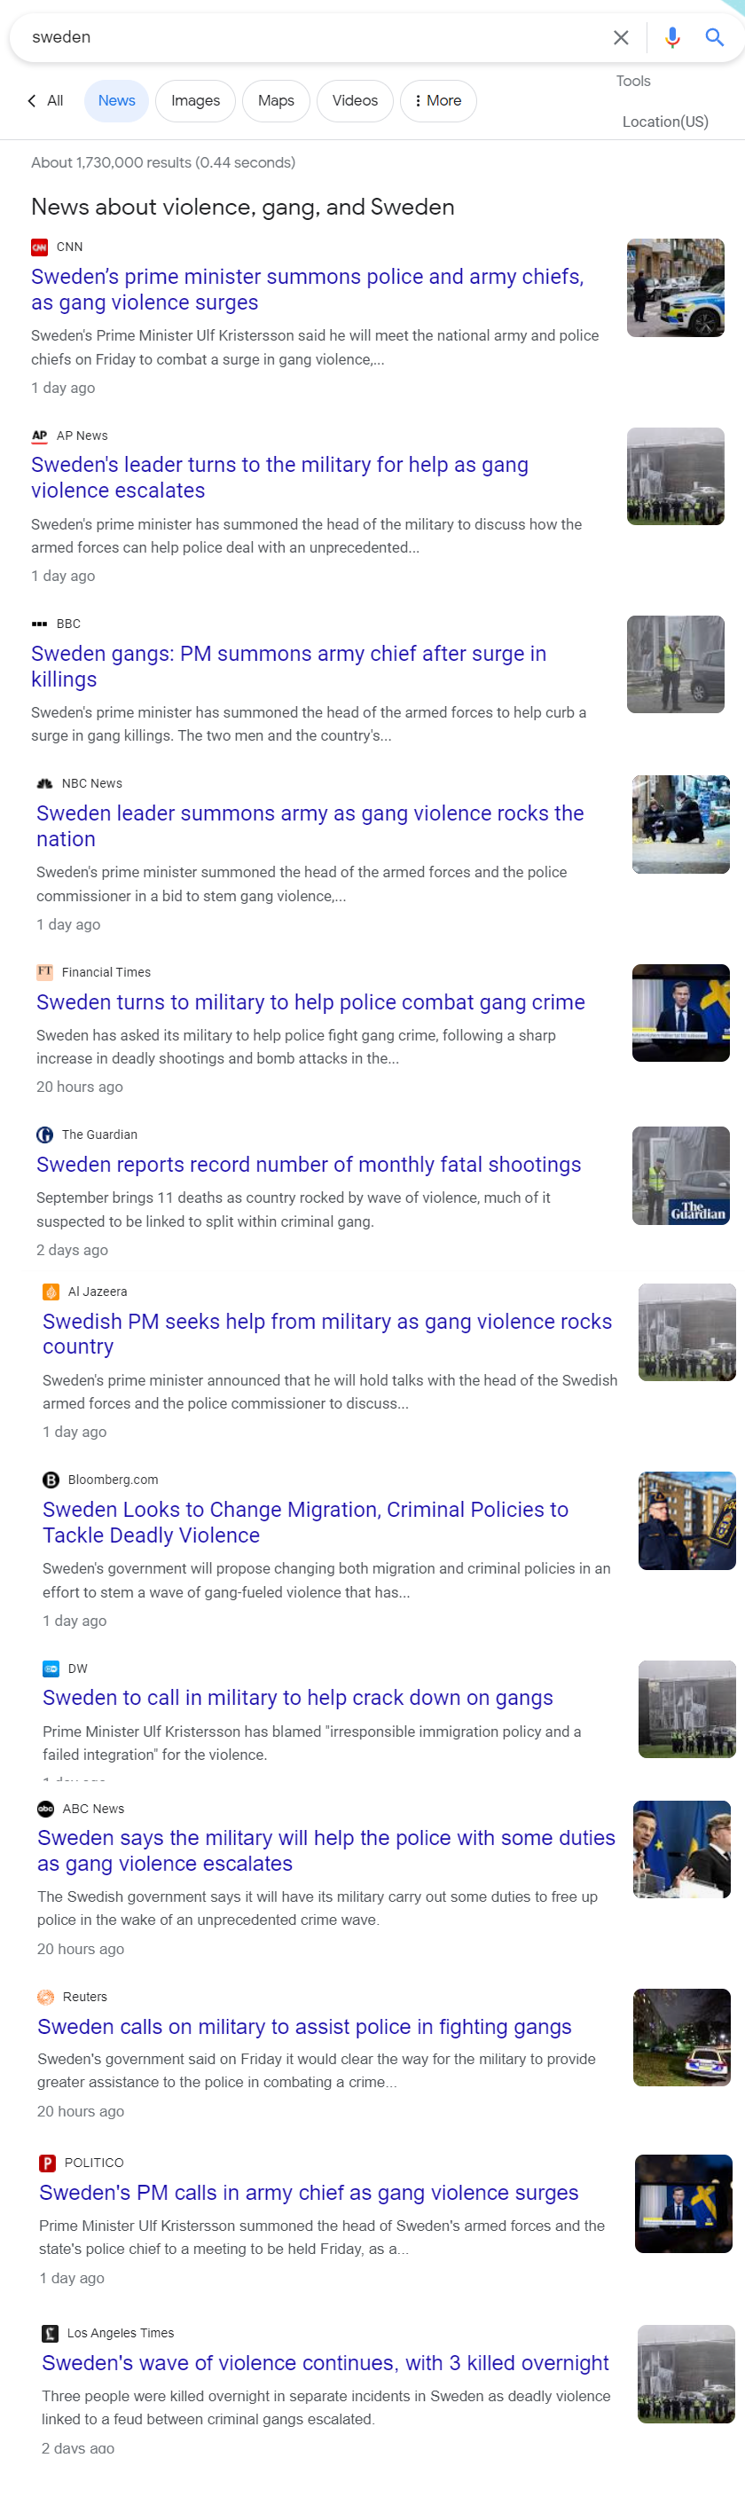Image resolution: width=745 pixels, height=2505 pixels.
Task: Click the ABC News source logo icon
Action: (x=44, y=1808)
